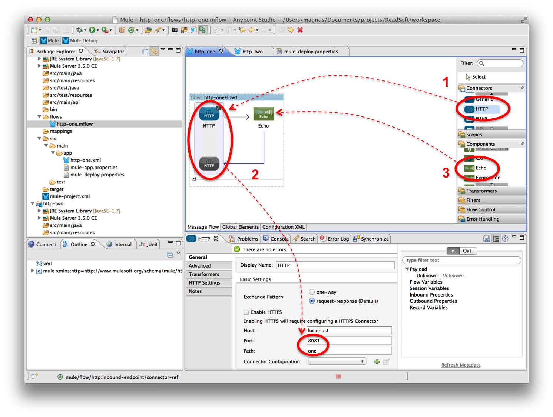Open the Notes section
The width and height of the screenshot is (553, 417).
(209, 291)
